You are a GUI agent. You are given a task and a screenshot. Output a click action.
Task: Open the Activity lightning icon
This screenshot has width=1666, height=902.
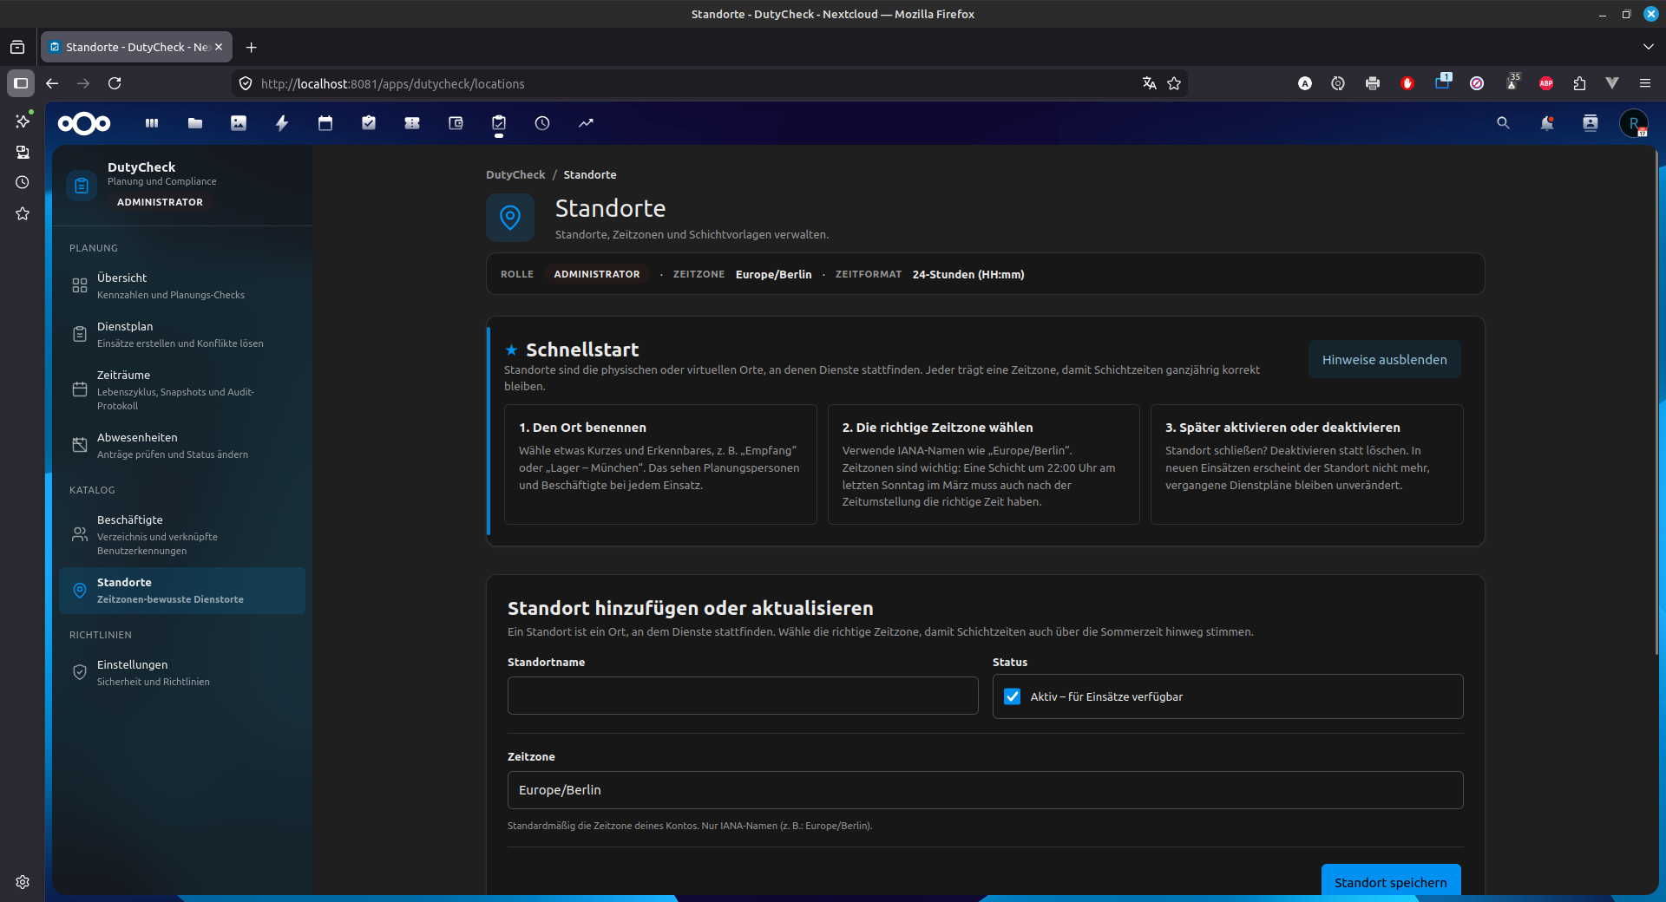click(282, 123)
